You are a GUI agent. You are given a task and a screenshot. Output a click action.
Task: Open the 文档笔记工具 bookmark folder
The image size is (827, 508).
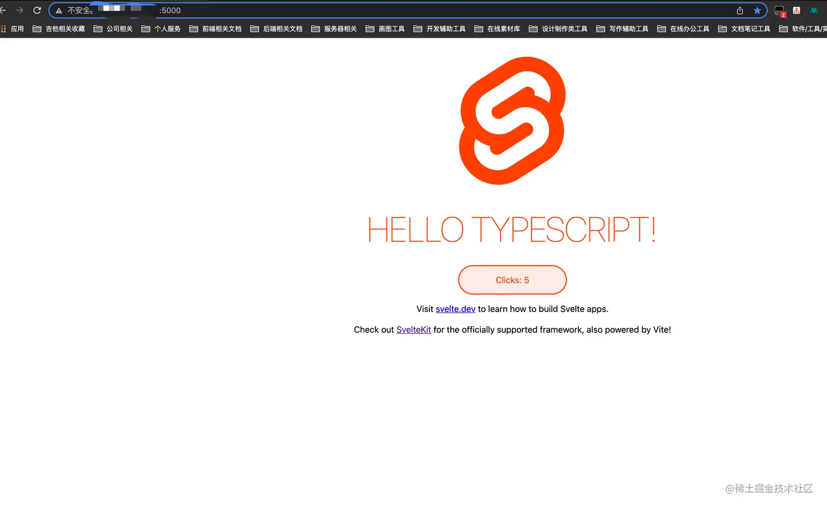pos(744,28)
